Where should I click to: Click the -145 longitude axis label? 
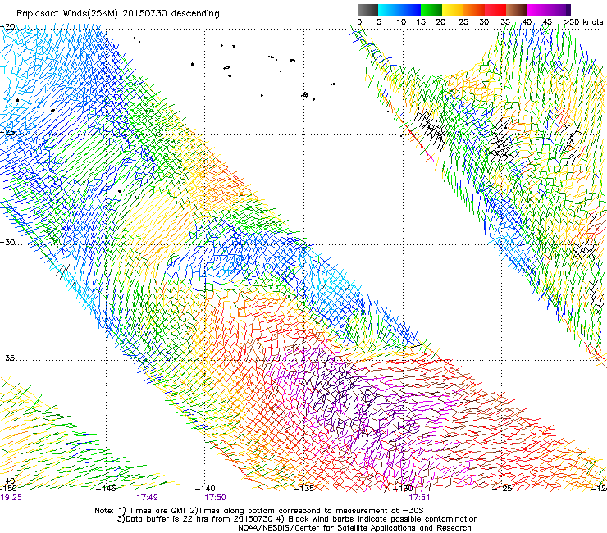click(106, 488)
